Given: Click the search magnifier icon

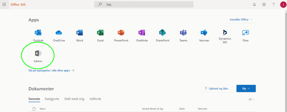Looking at the screenshot, I should tap(100, 4).
